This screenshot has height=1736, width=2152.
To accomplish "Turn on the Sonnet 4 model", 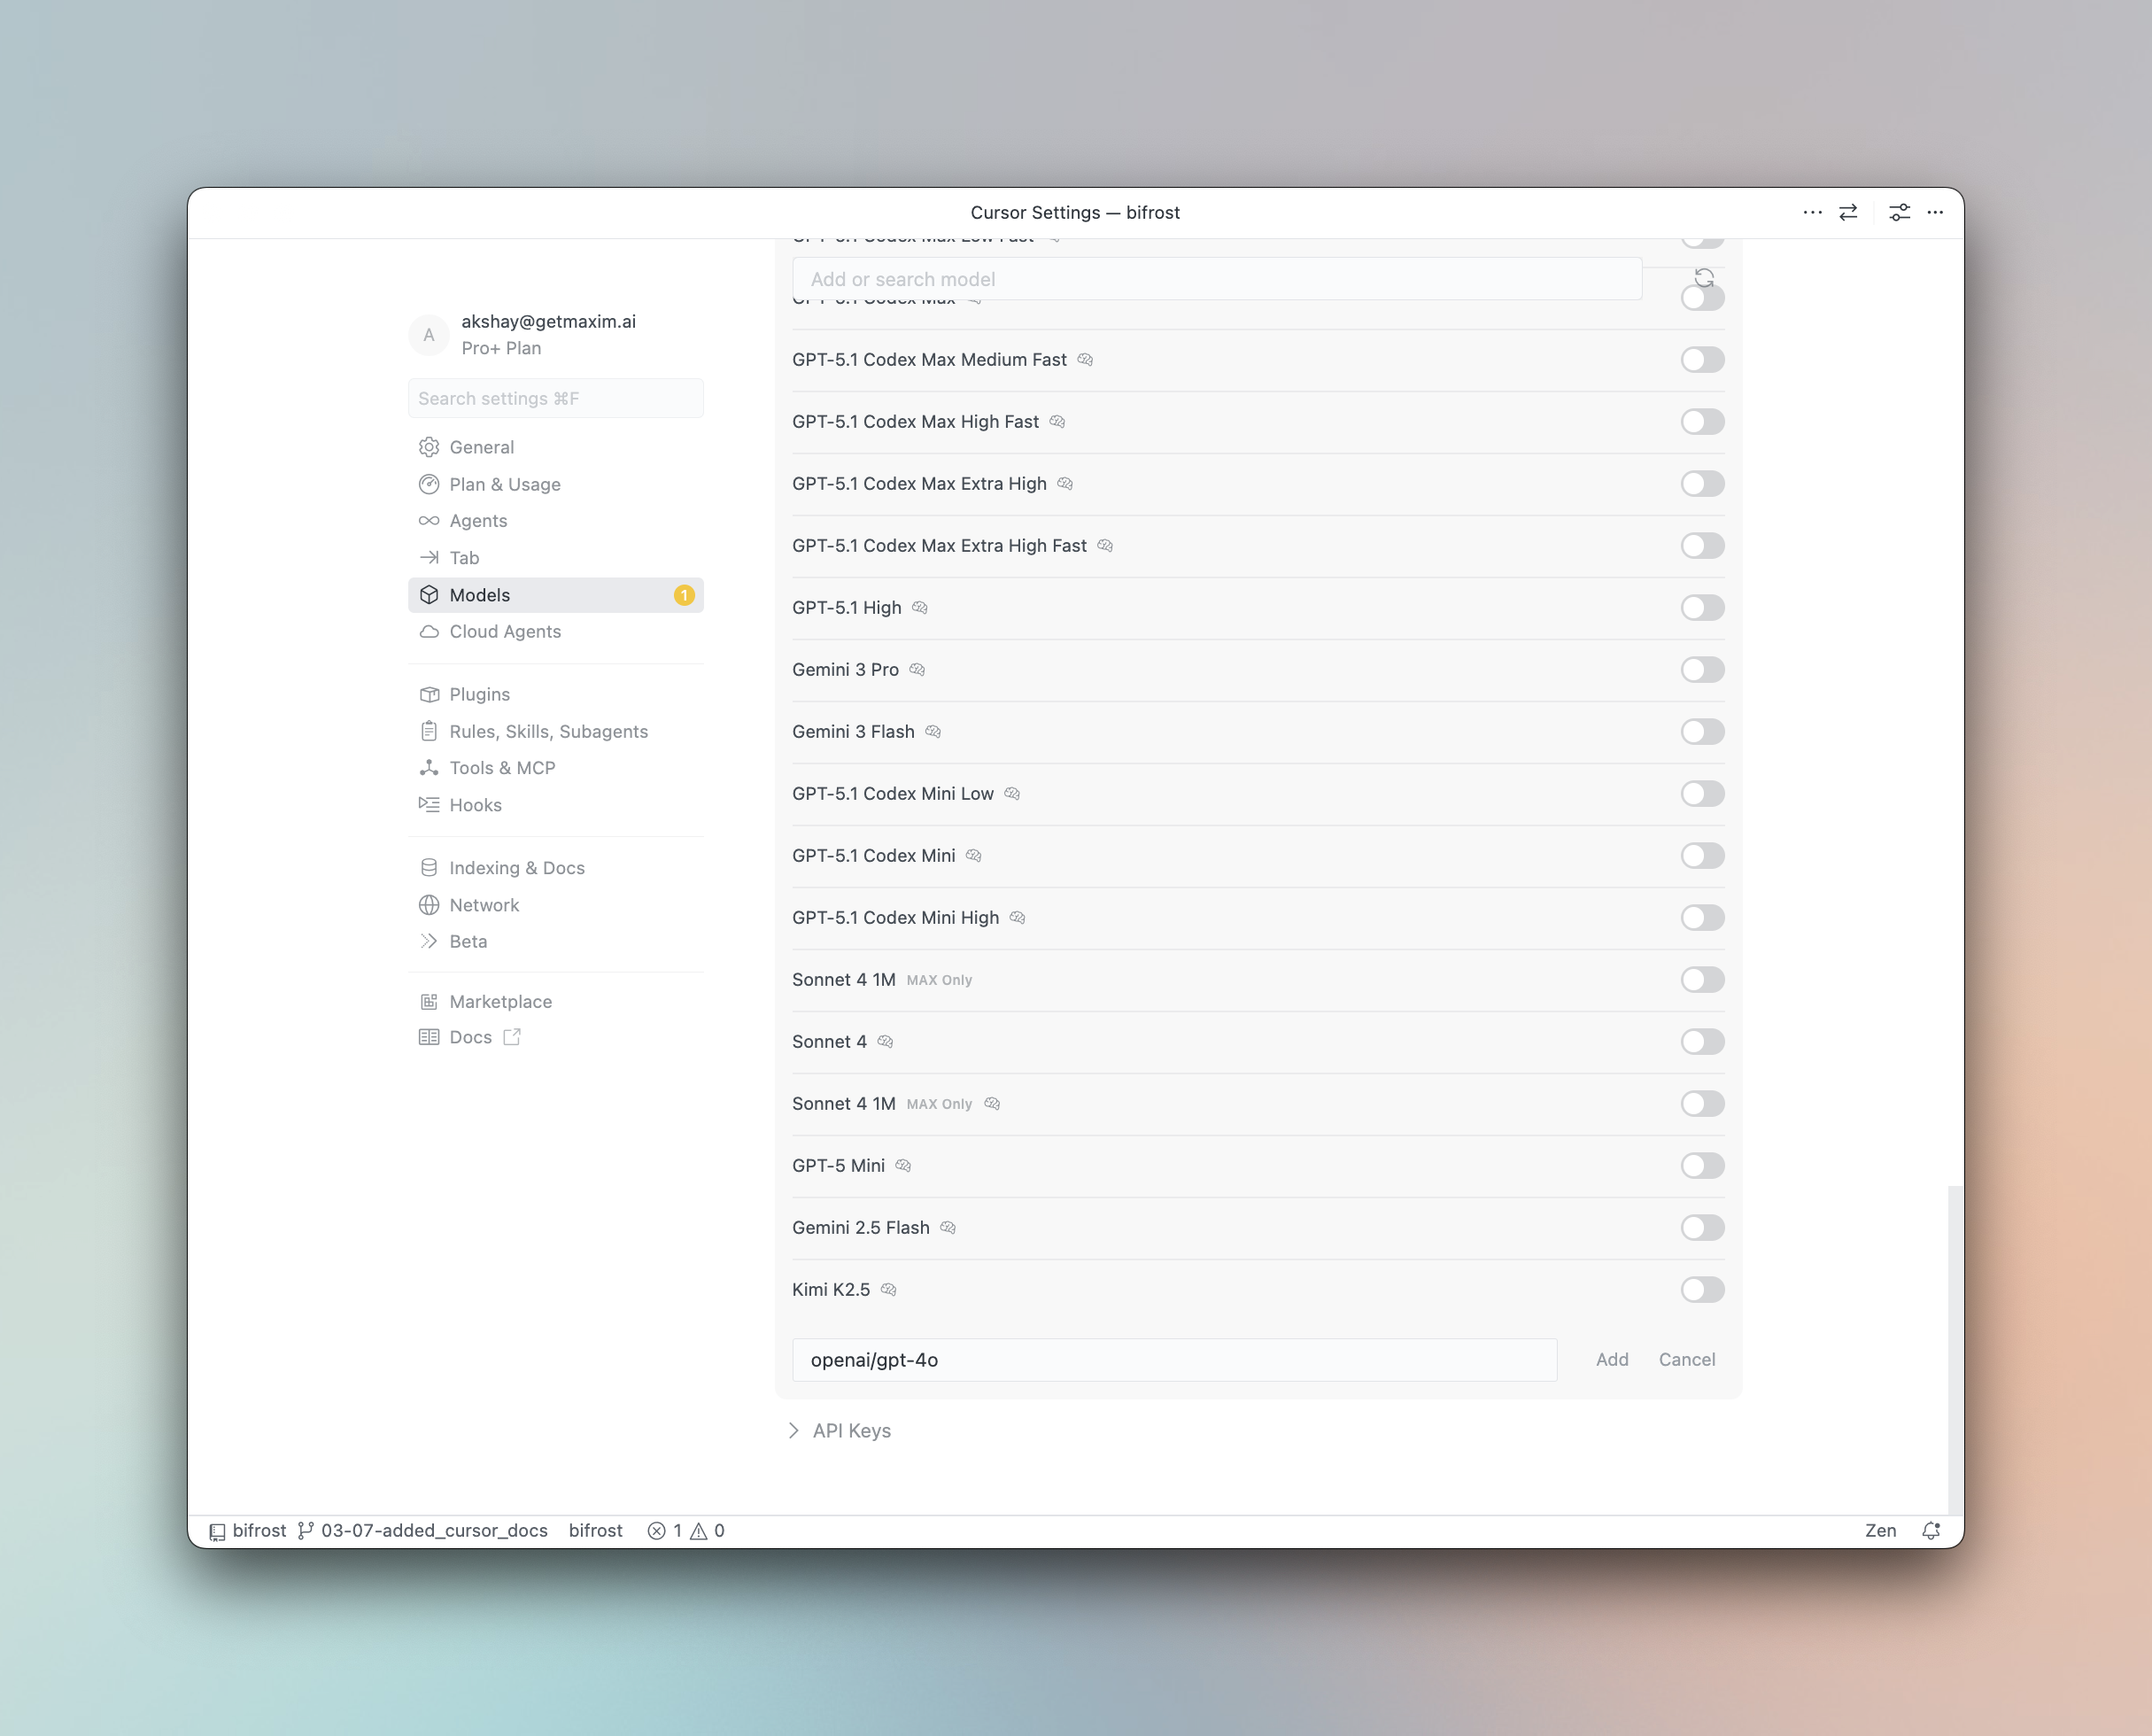I will pos(1701,1041).
